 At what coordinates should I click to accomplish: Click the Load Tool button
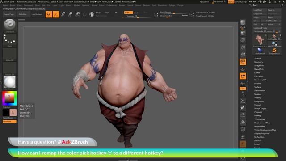click(x=260, y=10)
